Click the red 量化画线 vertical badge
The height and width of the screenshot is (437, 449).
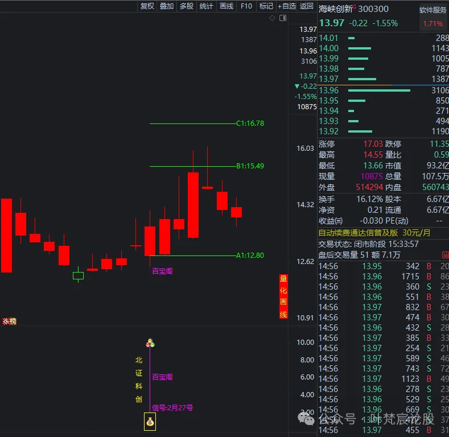(x=283, y=296)
